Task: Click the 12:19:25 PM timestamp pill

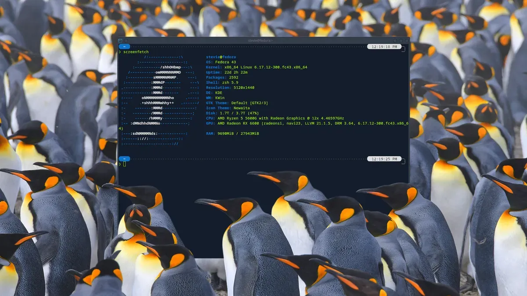Action: pyautogui.click(x=384, y=159)
